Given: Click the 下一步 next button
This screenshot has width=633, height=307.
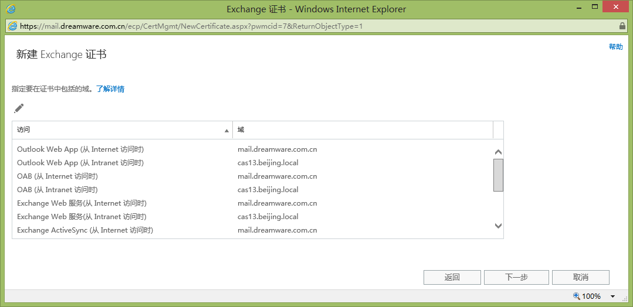Looking at the screenshot, I should point(516,278).
